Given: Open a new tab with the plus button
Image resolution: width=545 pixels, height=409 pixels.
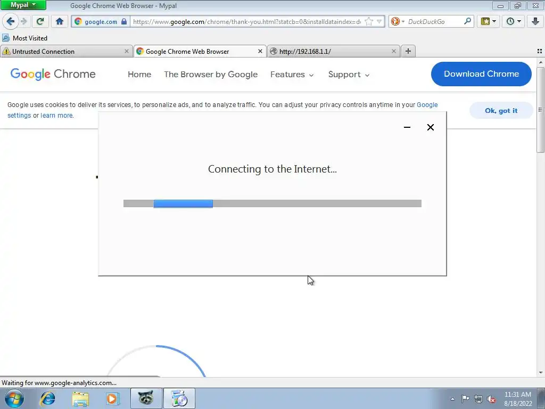Looking at the screenshot, I should tap(408, 51).
